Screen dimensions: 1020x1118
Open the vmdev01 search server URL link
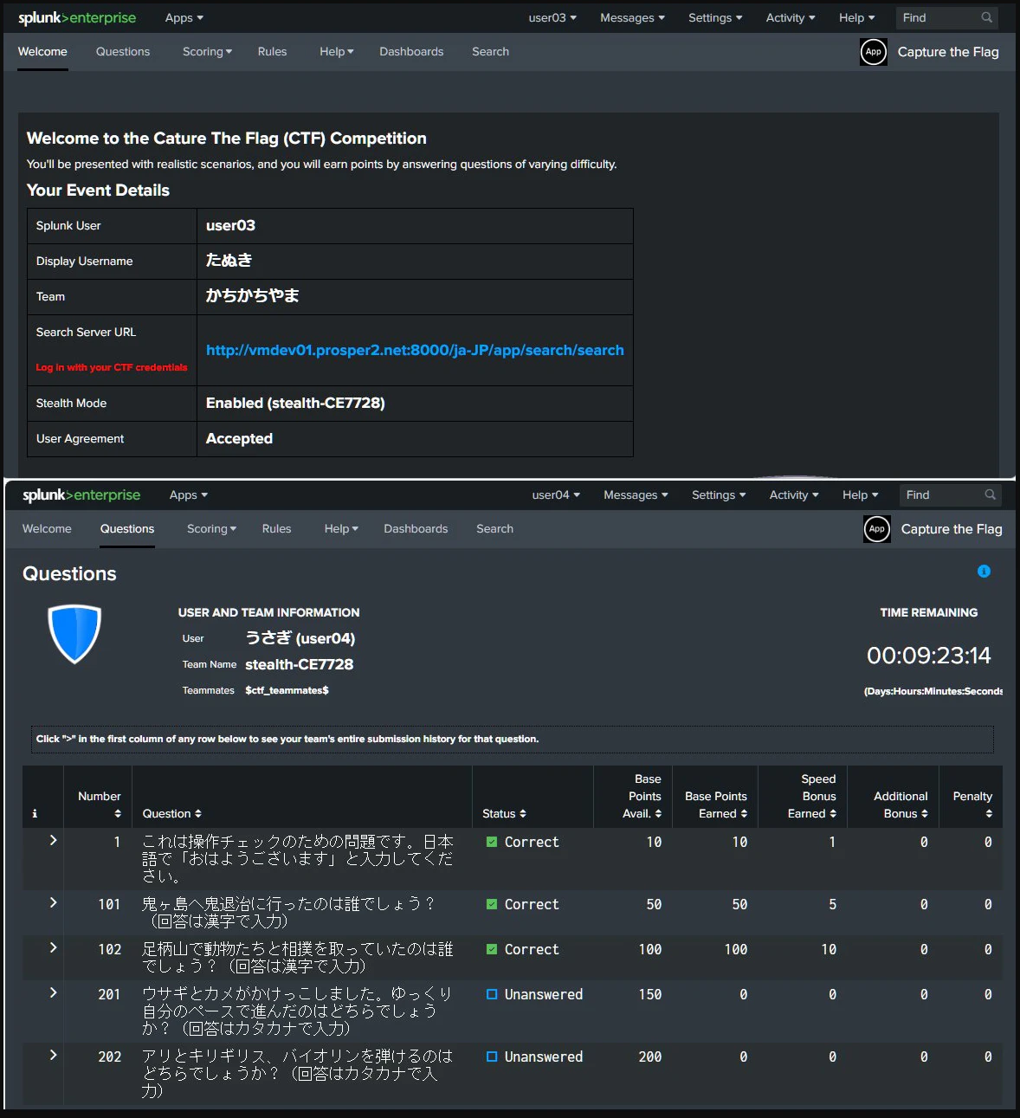click(x=415, y=350)
